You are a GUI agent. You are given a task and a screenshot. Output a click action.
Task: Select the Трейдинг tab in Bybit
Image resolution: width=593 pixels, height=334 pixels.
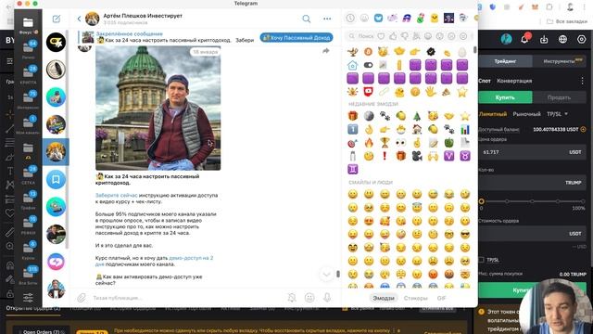(505, 61)
